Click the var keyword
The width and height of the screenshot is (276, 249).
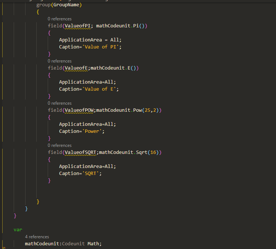point(18,230)
